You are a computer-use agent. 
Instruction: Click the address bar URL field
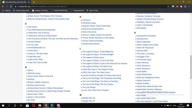click(x=91, y=7)
